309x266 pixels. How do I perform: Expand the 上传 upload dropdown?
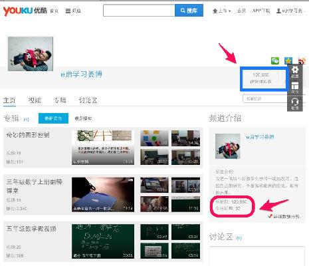(221, 11)
